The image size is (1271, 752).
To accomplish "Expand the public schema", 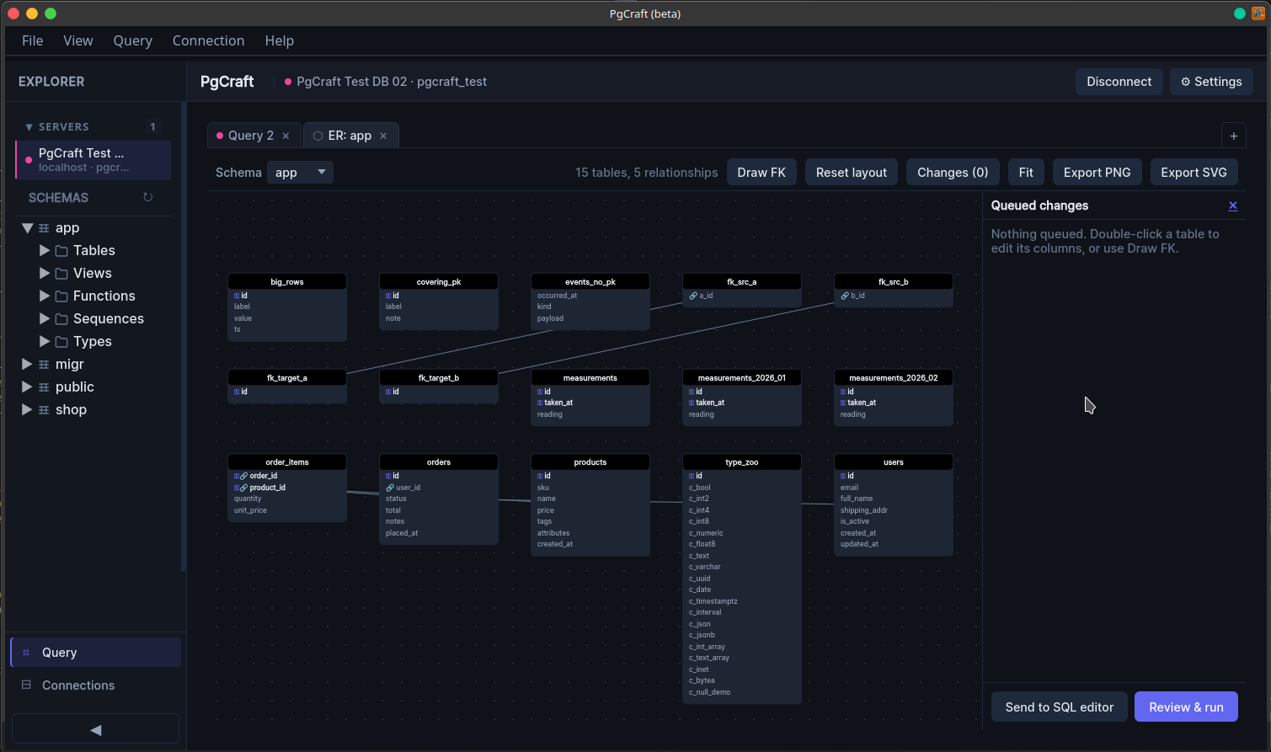I will click(x=27, y=387).
